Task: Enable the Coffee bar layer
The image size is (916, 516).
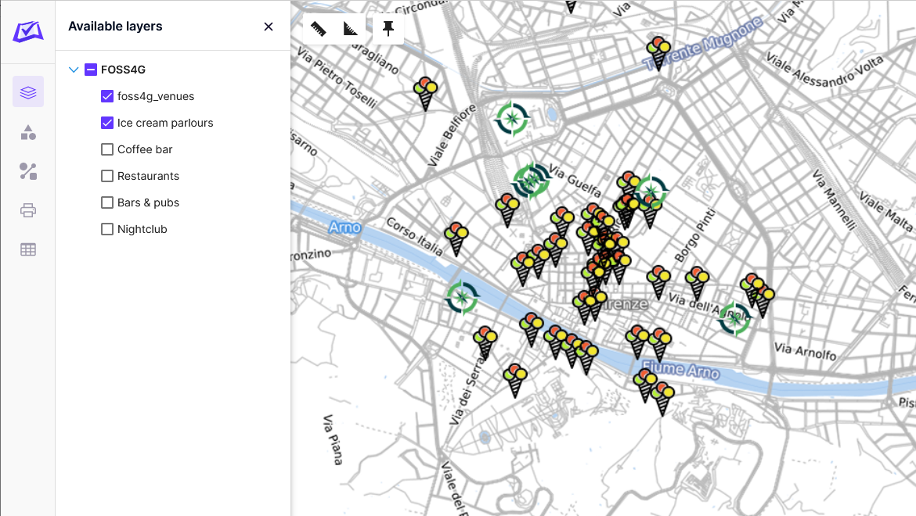Action: pos(106,149)
